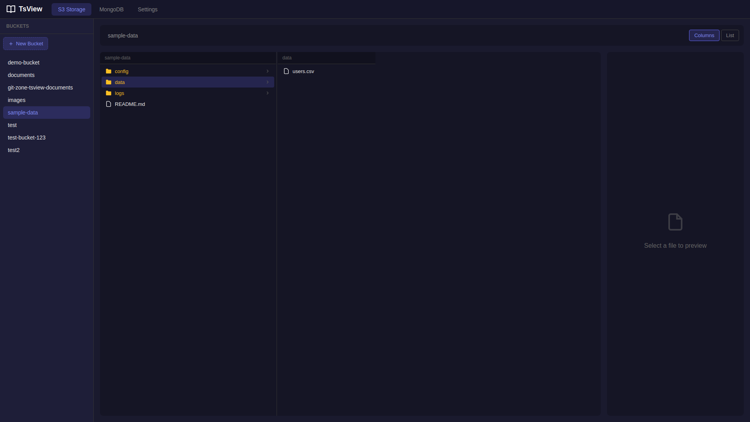Click the TsView book logo icon
Viewport: 750px width, 422px height.
point(11,9)
